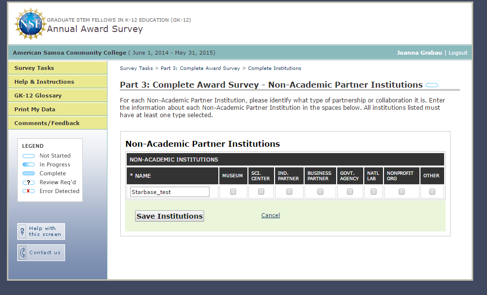Toggle the Govt. Agency checkbox
The image size is (487, 295).
(349, 192)
